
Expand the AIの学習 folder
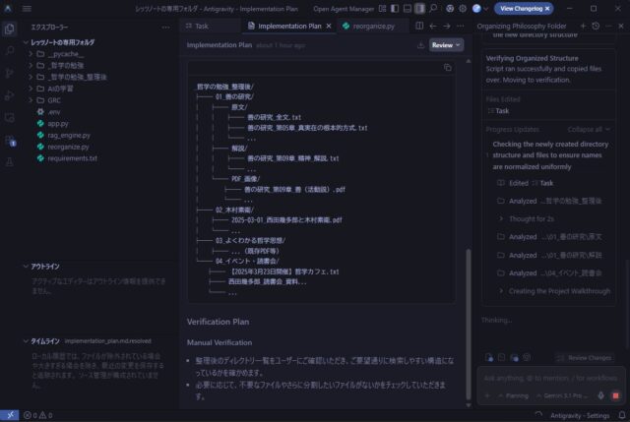click(60, 89)
